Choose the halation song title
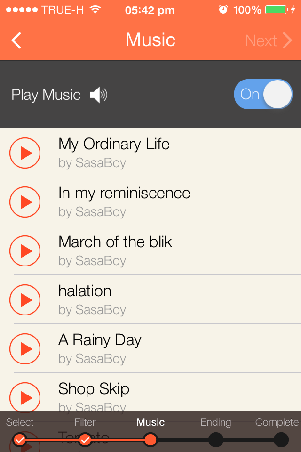This screenshot has height=452, width=301. pos(85,291)
